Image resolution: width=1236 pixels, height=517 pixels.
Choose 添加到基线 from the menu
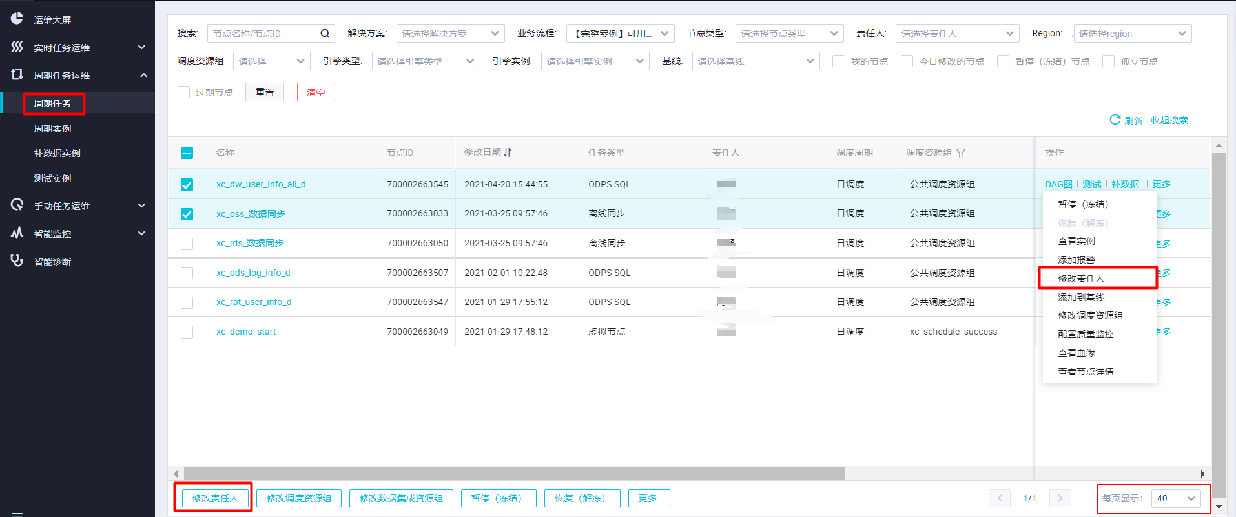tap(1081, 297)
